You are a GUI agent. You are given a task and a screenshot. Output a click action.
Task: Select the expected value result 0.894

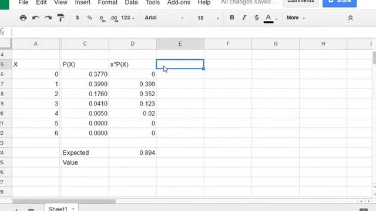[x=132, y=152]
